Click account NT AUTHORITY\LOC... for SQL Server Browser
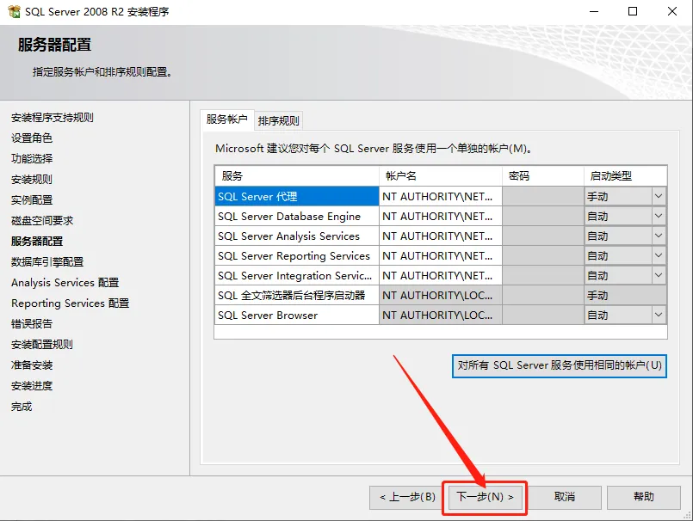This screenshot has height=521, width=693. pos(440,316)
